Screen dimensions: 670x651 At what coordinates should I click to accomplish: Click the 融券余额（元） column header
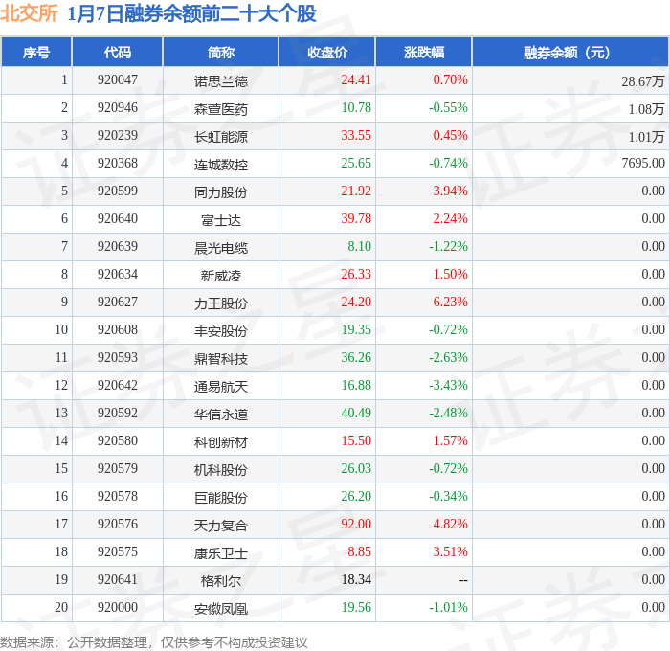click(570, 52)
